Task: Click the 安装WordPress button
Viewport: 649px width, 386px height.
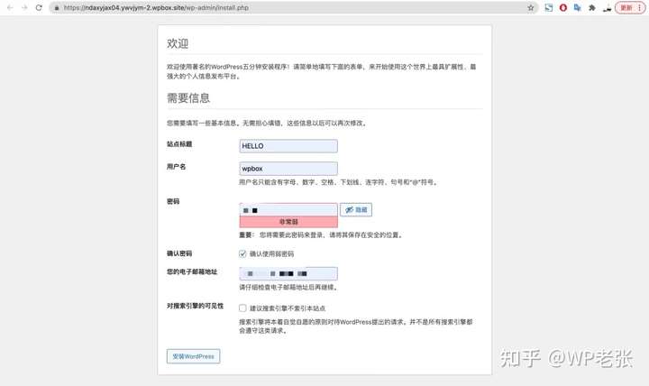Action: coord(193,356)
